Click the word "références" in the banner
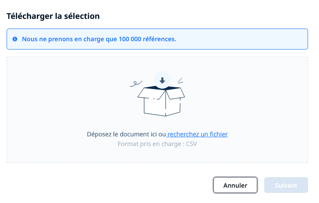The image size is (319, 203). tap(159, 39)
